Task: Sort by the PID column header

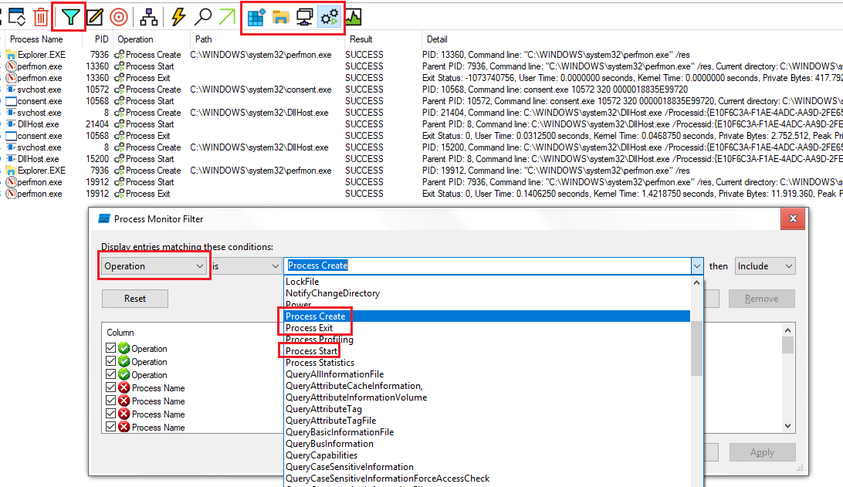Action: [x=102, y=39]
